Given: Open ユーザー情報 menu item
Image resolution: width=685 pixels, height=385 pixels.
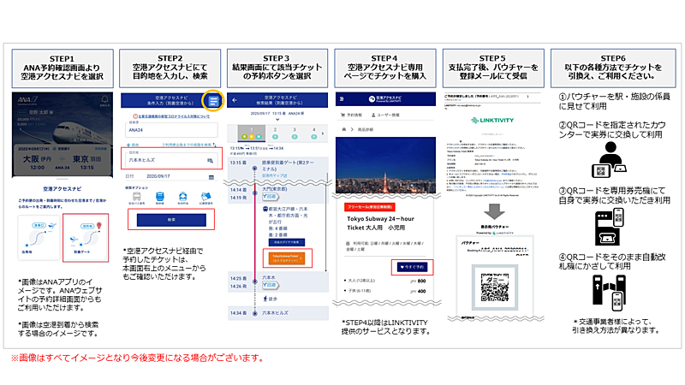Looking at the screenshot, I should [x=385, y=115].
